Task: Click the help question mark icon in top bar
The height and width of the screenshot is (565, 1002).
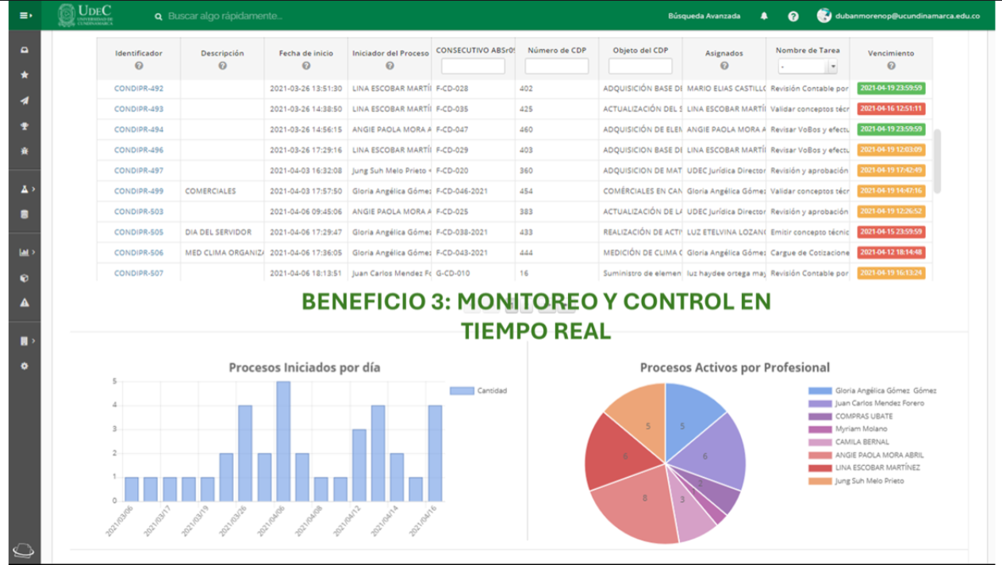Action: [793, 16]
